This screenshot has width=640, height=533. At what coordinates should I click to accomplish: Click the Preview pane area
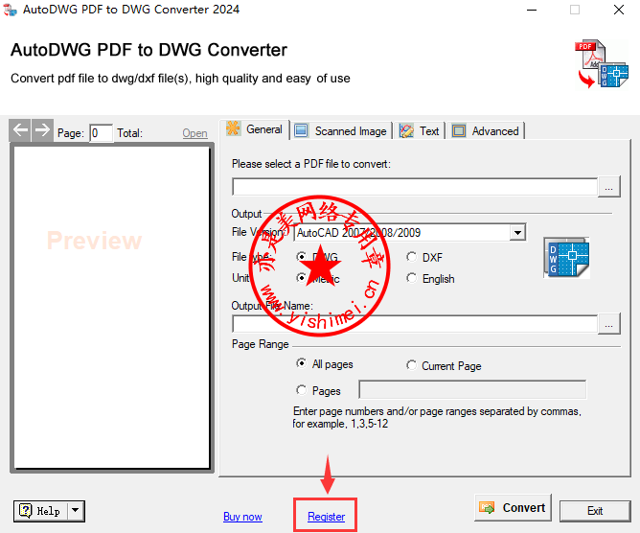point(111,307)
